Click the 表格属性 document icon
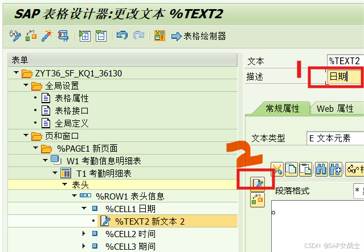 [46, 98]
